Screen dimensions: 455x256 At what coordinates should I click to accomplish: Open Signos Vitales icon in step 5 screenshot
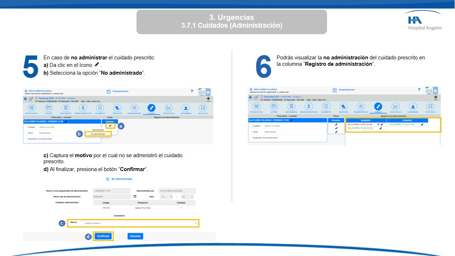pyautogui.click(x=168, y=108)
